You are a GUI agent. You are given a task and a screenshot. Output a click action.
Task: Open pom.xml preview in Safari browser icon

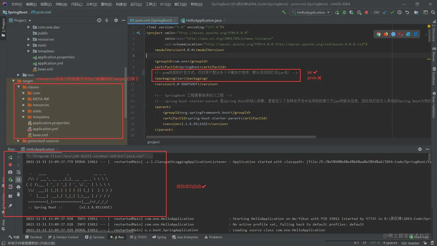(x=393, y=34)
